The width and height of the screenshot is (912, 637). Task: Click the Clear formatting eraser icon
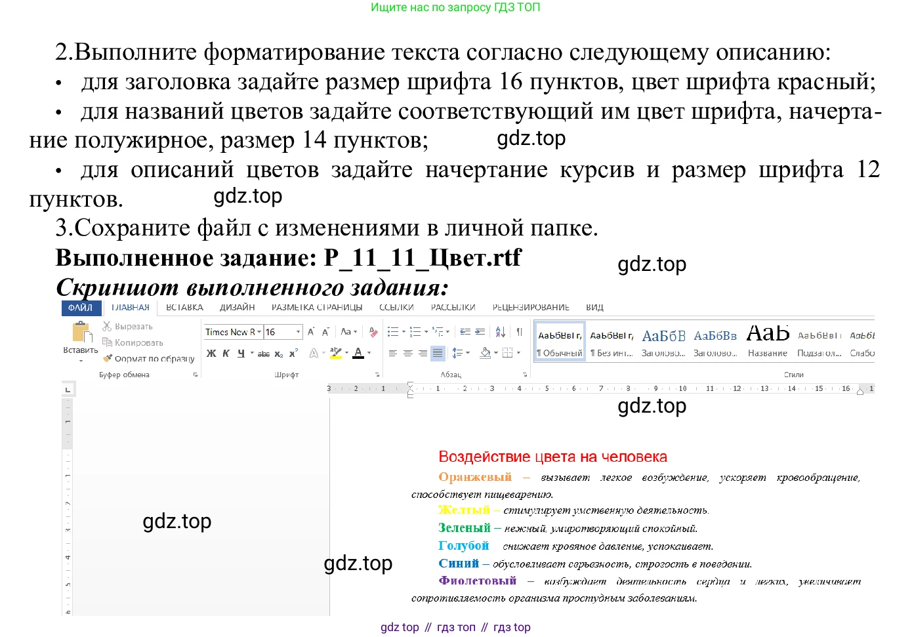coord(373,332)
